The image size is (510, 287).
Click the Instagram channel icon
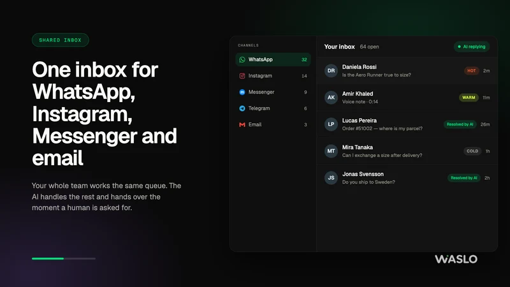coord(242,76)
